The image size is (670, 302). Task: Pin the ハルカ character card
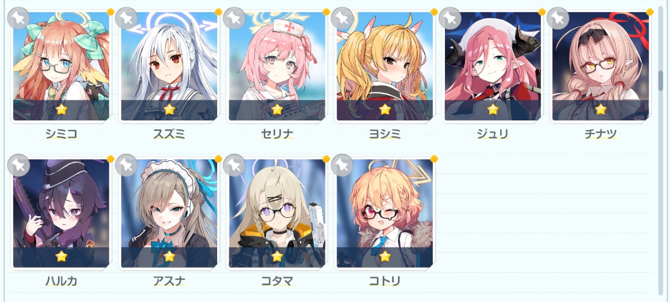pos(18,165)
